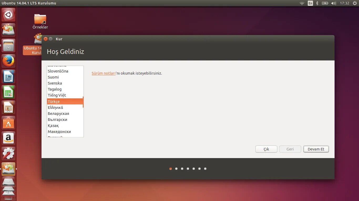Open the top Ubuntu installer launcher icon
359x201 pixels.
coord(8,30)
